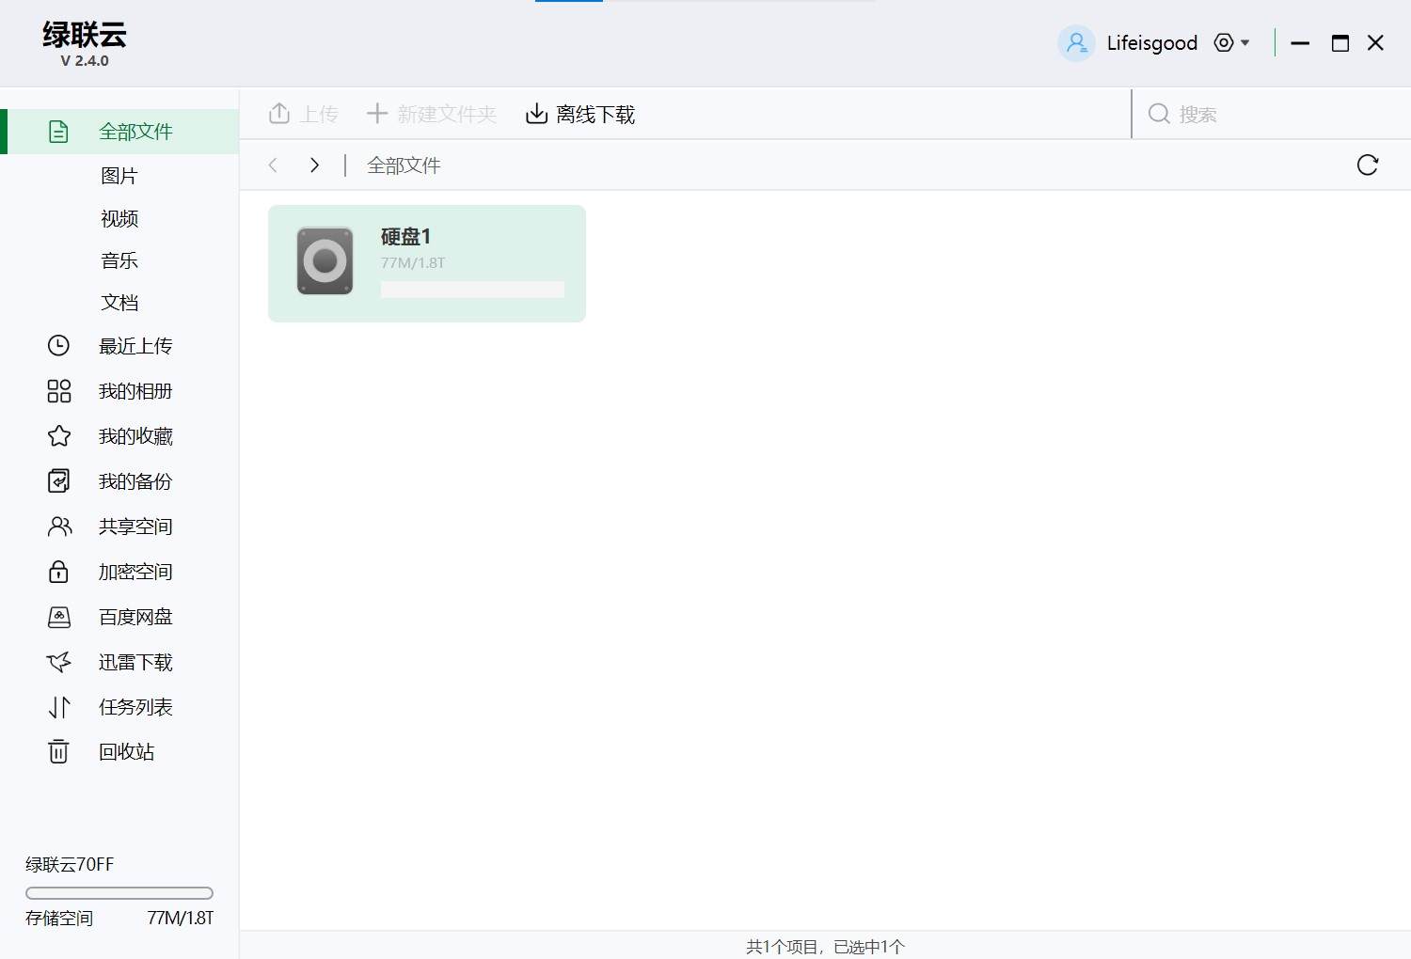This screenshot has height=959, width=1411.
Task: Minimize the 绿联云 window
Action: [1300, 43]
